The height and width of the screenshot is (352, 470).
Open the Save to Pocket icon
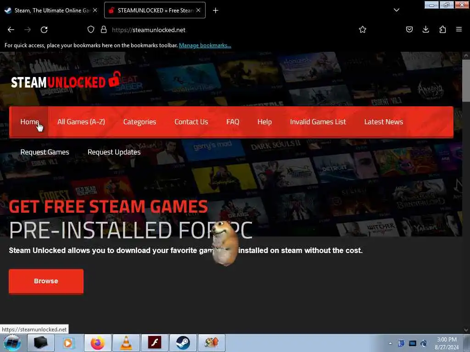click(409, 30)
